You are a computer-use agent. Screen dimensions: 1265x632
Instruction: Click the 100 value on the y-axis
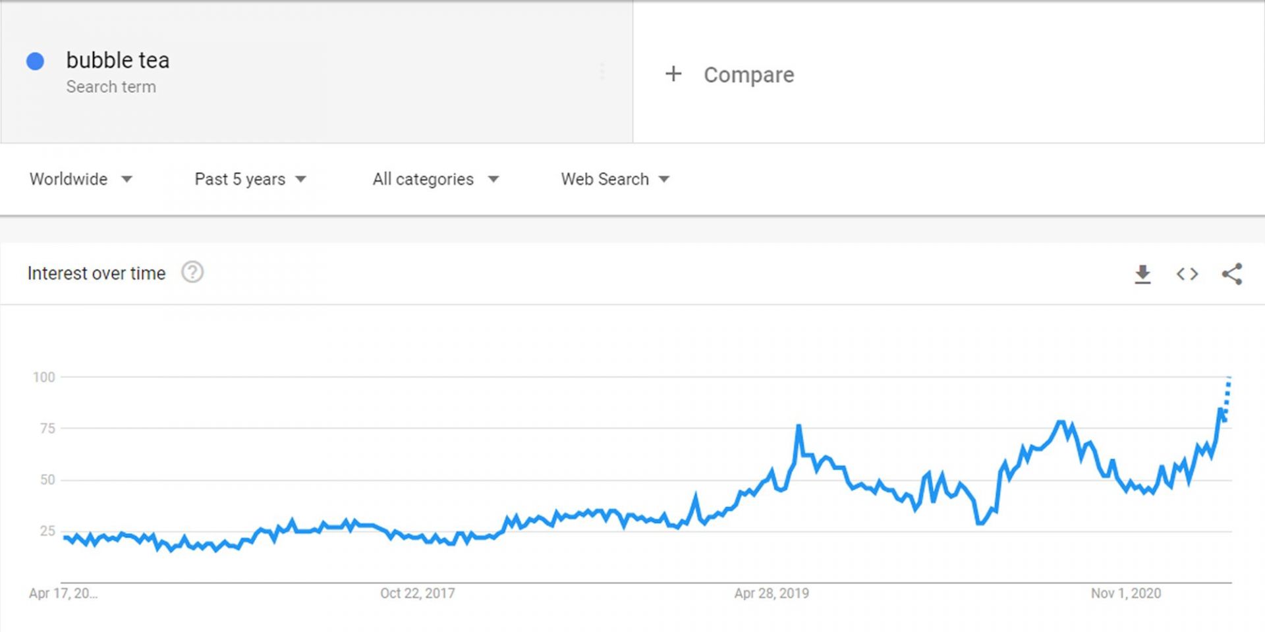(x=44, y=377)
